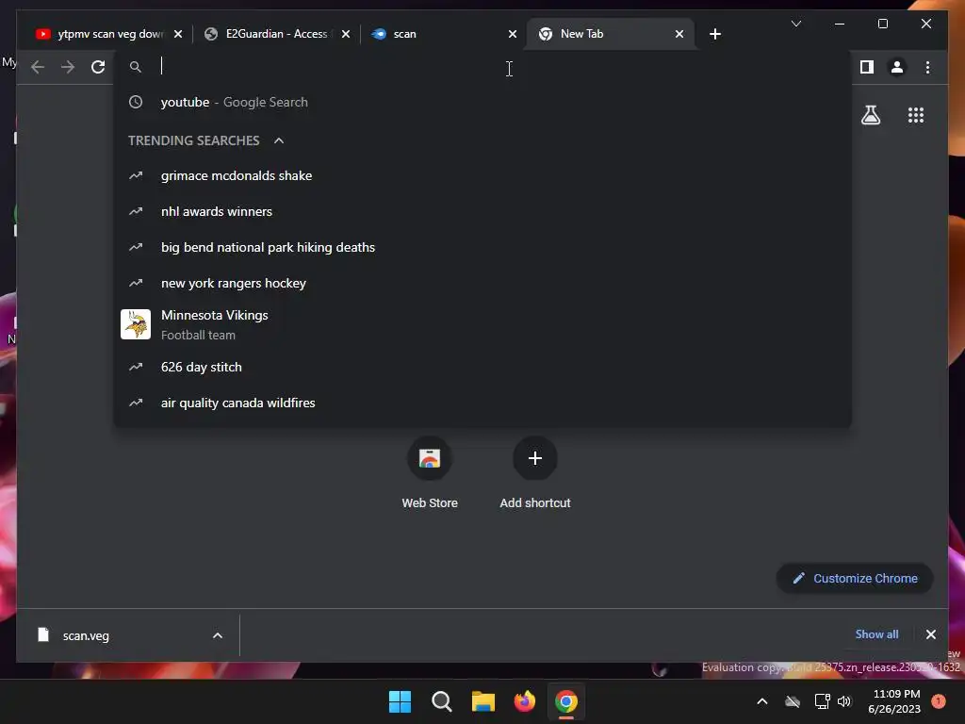Image resolution: width=965 pixels, height=724 pixels.
Task: Click the search magnifier icon in address bar
Action: (x=136, y=67)
